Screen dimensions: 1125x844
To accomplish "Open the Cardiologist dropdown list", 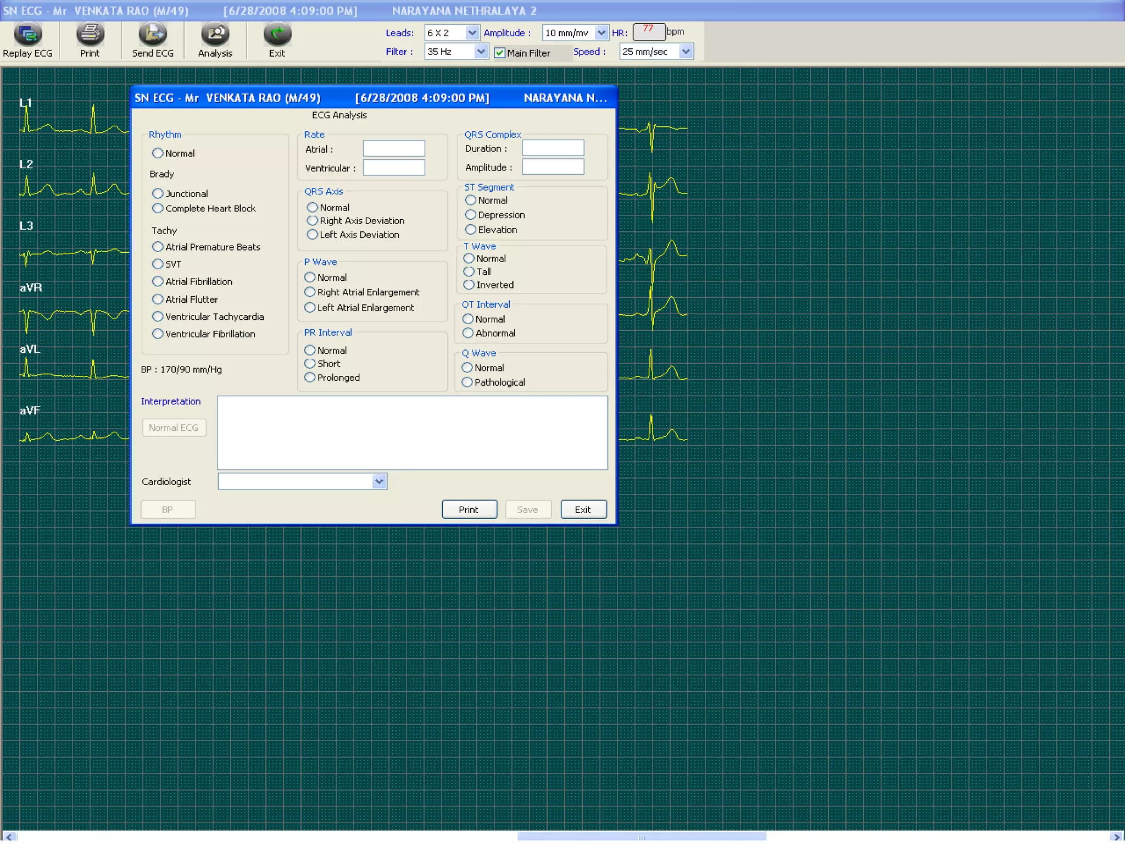I will pos(379,482).
